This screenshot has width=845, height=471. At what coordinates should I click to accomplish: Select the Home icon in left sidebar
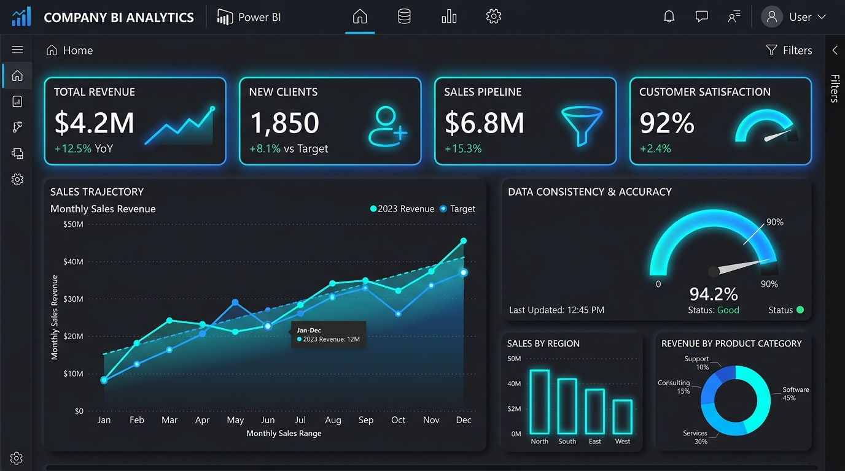pos(17,75)
